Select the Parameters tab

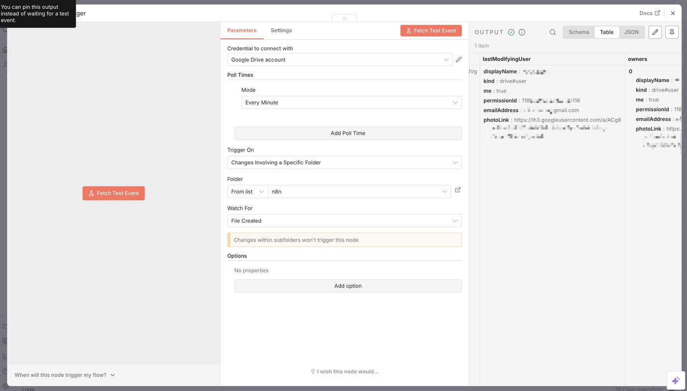(241, 30)
